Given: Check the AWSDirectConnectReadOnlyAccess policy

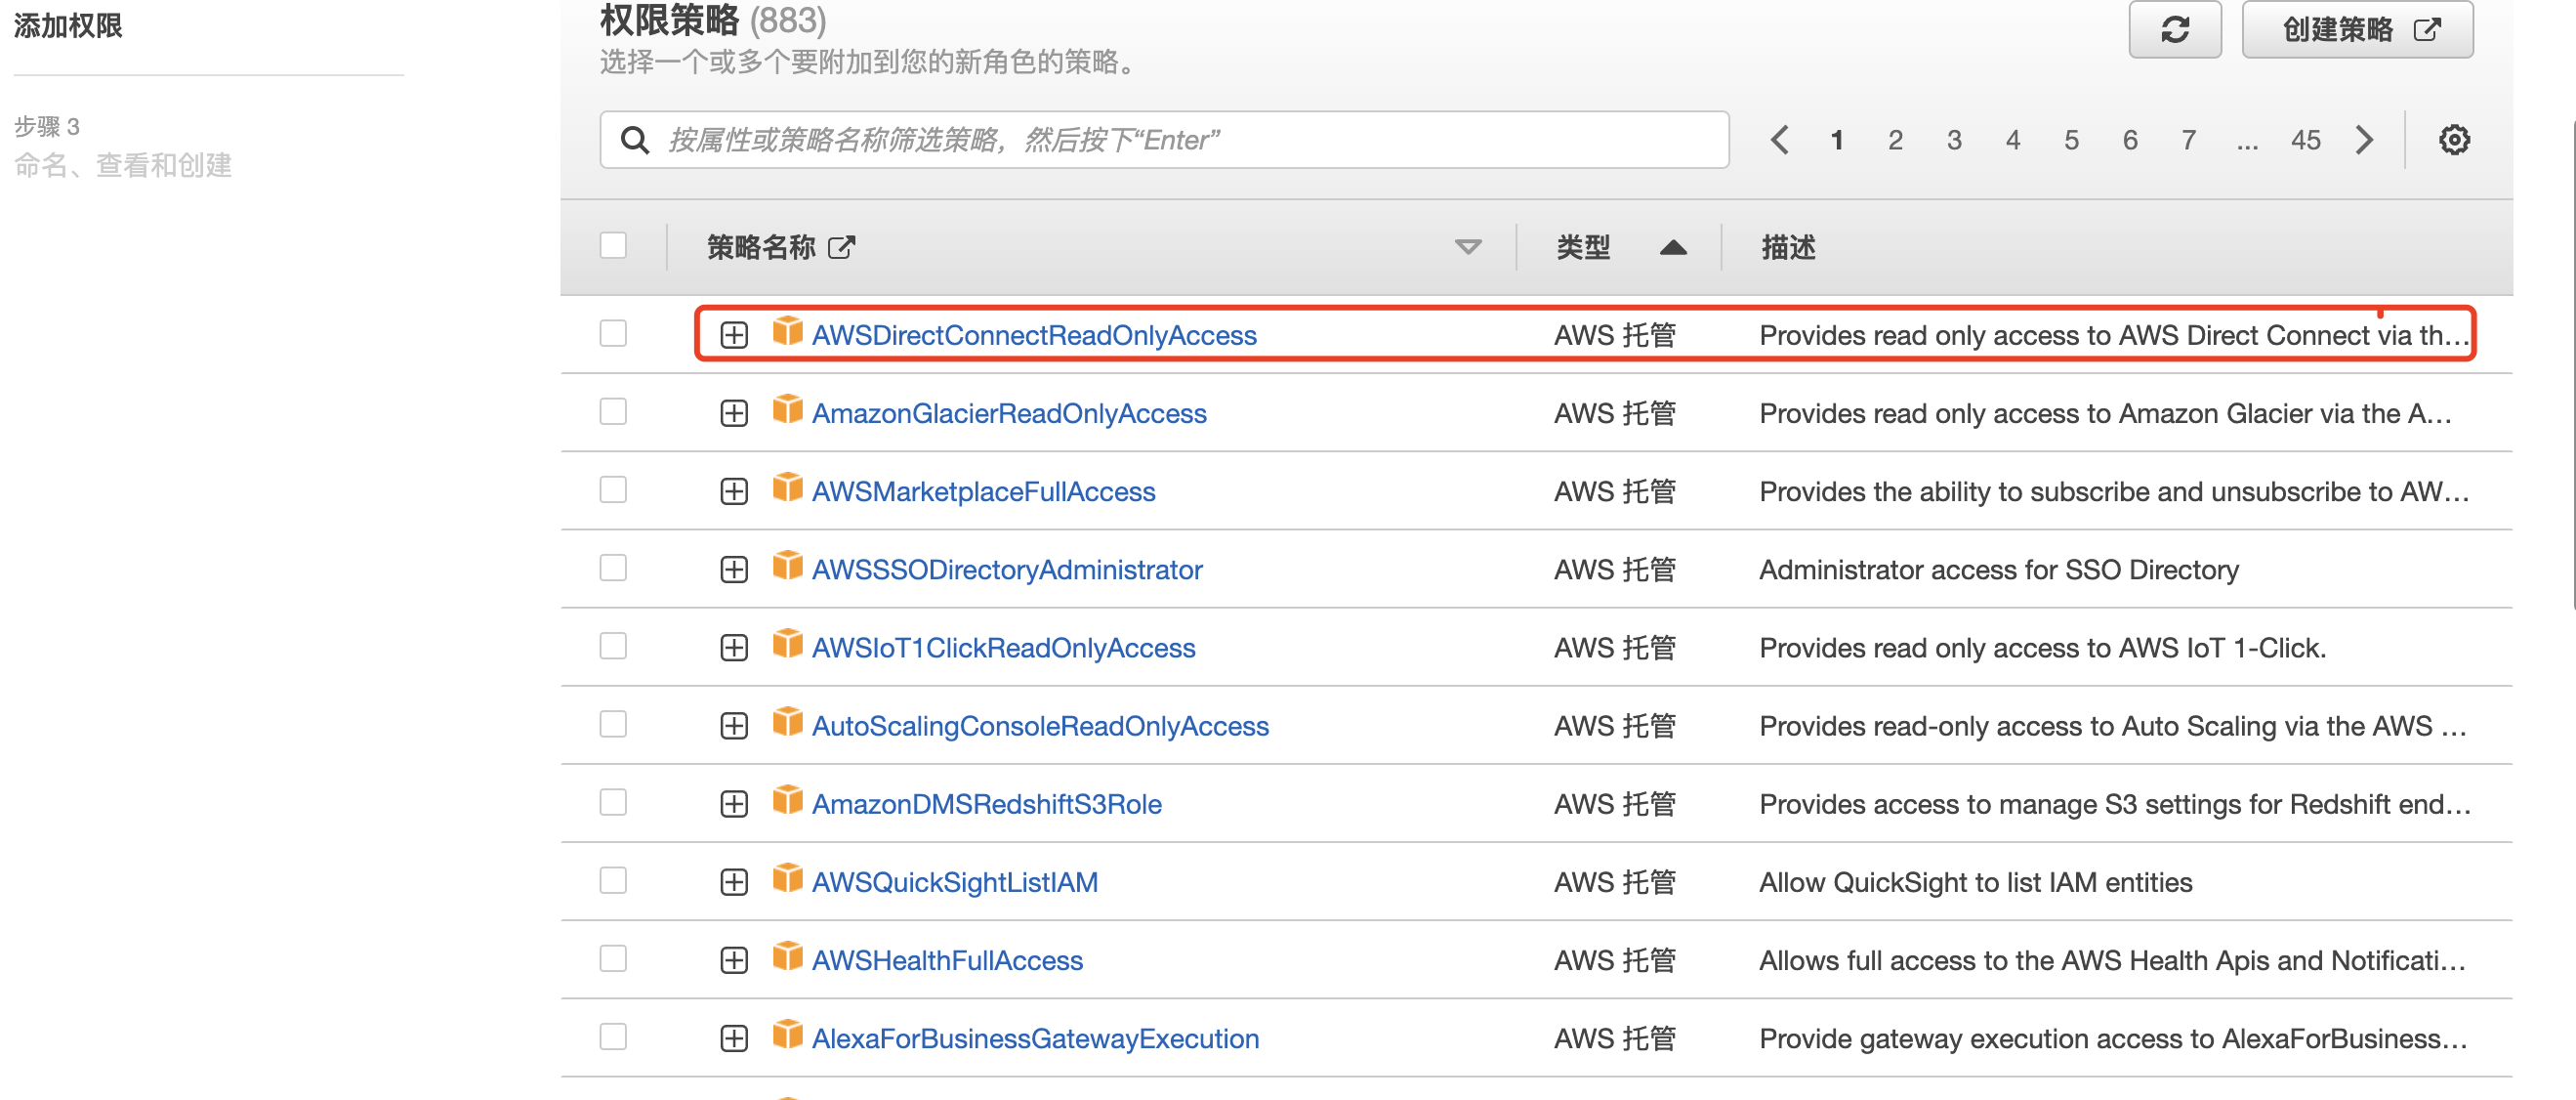Looking at the screenshot, I should coord(613,333).
